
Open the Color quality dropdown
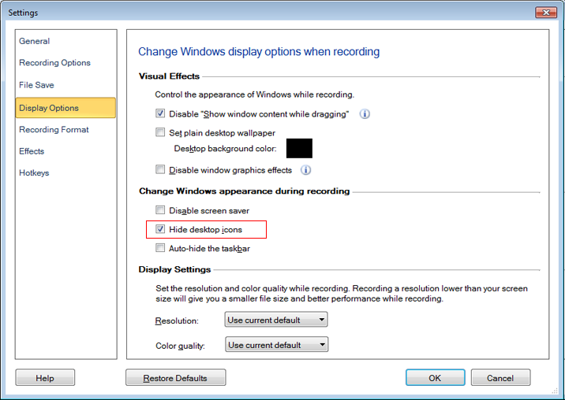click(276, 345)
